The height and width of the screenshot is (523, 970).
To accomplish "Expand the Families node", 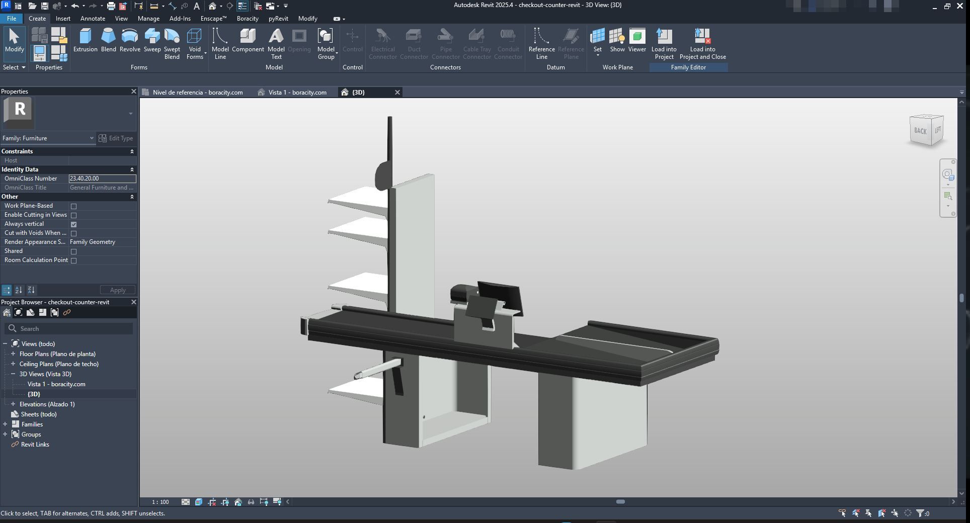I will 5,424.
